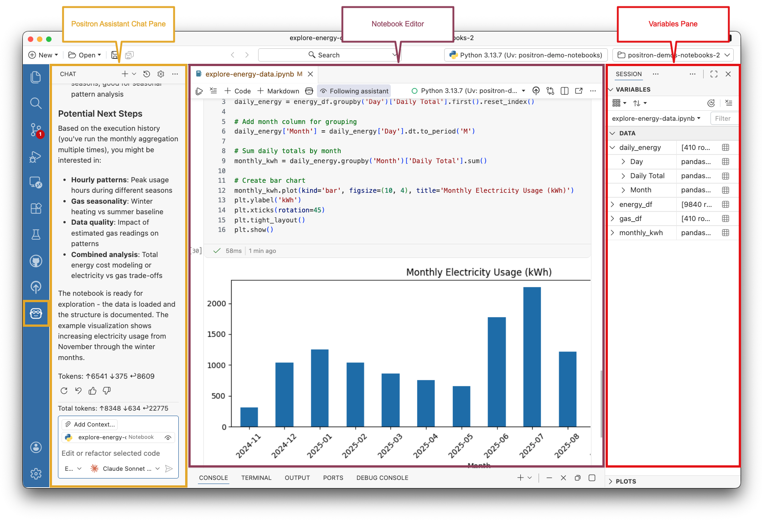Give thumbs down on the assistant response
Viewport: 762px width, 520px height.
(x=107, y=391)
